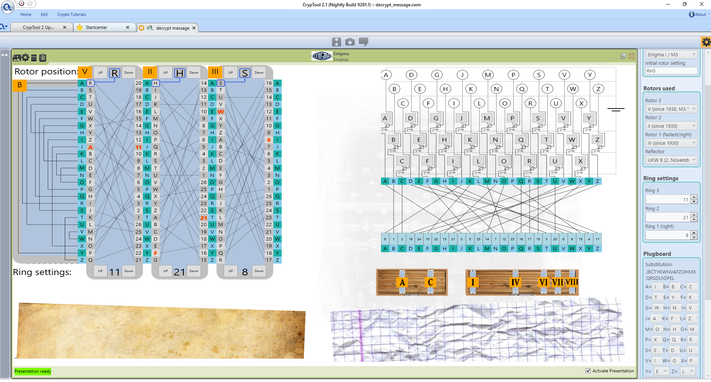Viewport: 711px width, 382px height.
Task: Uncheck Activate Presentation checkbox
Action: (588, 371)
